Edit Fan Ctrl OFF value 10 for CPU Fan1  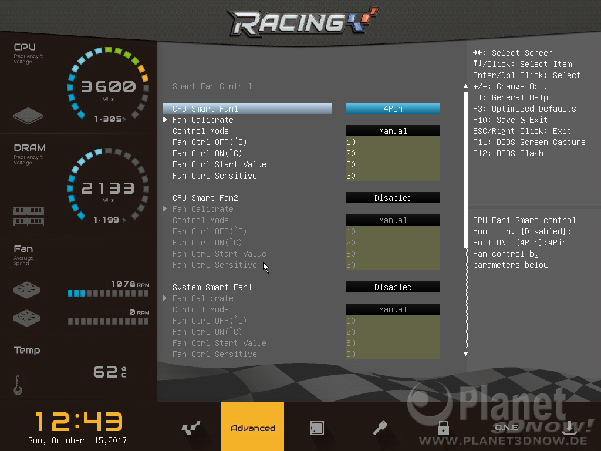(x=393, y=142)
